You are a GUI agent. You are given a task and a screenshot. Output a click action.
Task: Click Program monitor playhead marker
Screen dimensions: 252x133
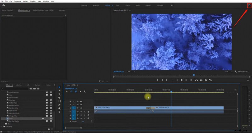tap(194, 75)
